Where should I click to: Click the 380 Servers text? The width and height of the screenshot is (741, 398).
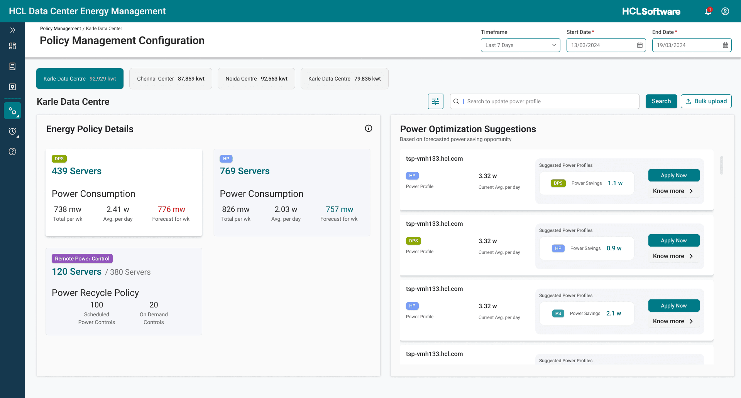[130, 272]
